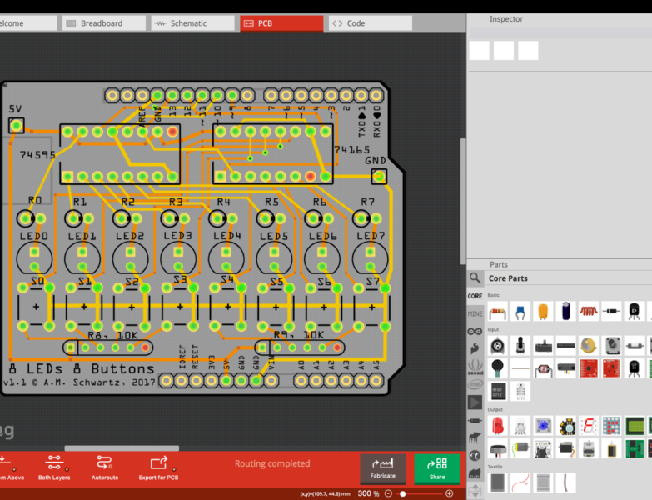The width and height of the screenshot is (652, 500).
Task: Open the moose-logo parts bin
Action: [475, 437]
